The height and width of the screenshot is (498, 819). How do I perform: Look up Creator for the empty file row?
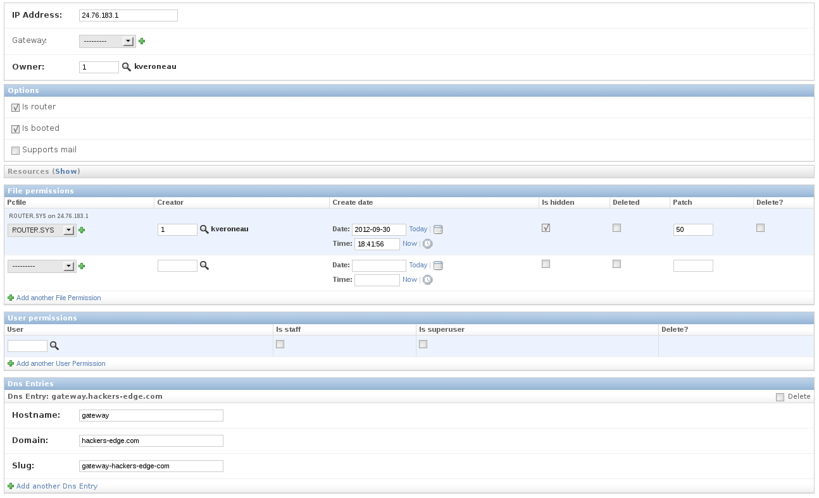204,265
